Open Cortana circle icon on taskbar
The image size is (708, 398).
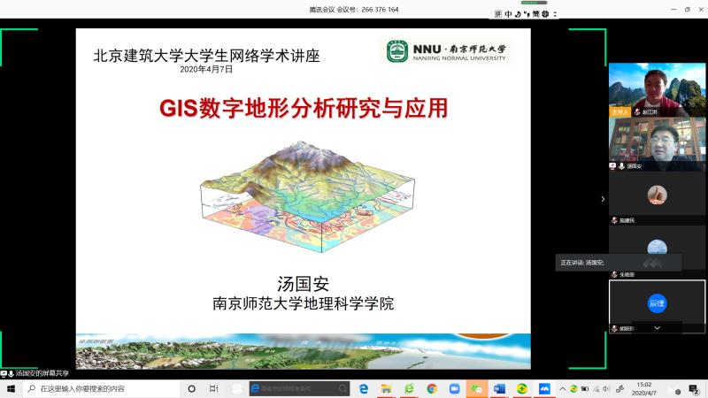[x=191, y=388]
